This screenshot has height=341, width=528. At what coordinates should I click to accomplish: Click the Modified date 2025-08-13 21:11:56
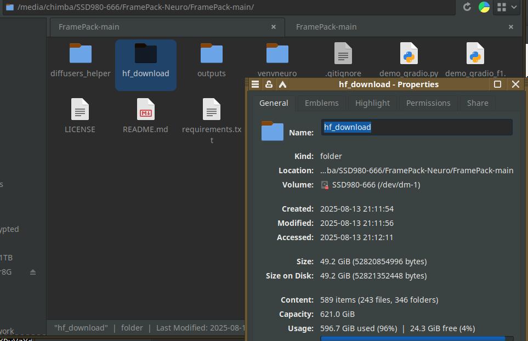click(357, 223)
